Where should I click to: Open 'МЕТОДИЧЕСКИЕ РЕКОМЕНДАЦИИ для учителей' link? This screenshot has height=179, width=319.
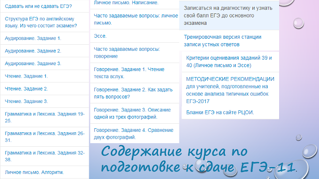click(x=230, y=90)
